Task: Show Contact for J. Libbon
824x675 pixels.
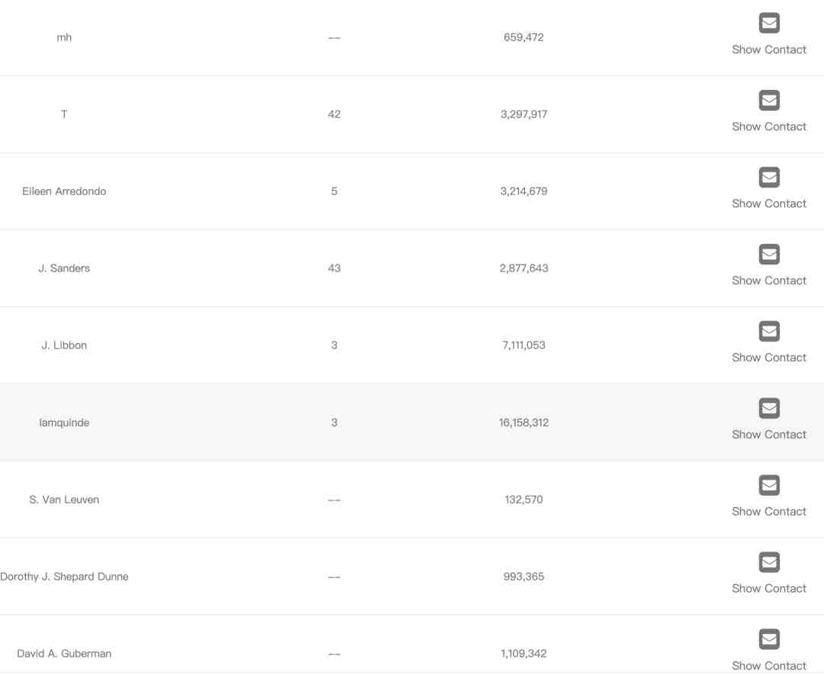Action: [769, 358]
